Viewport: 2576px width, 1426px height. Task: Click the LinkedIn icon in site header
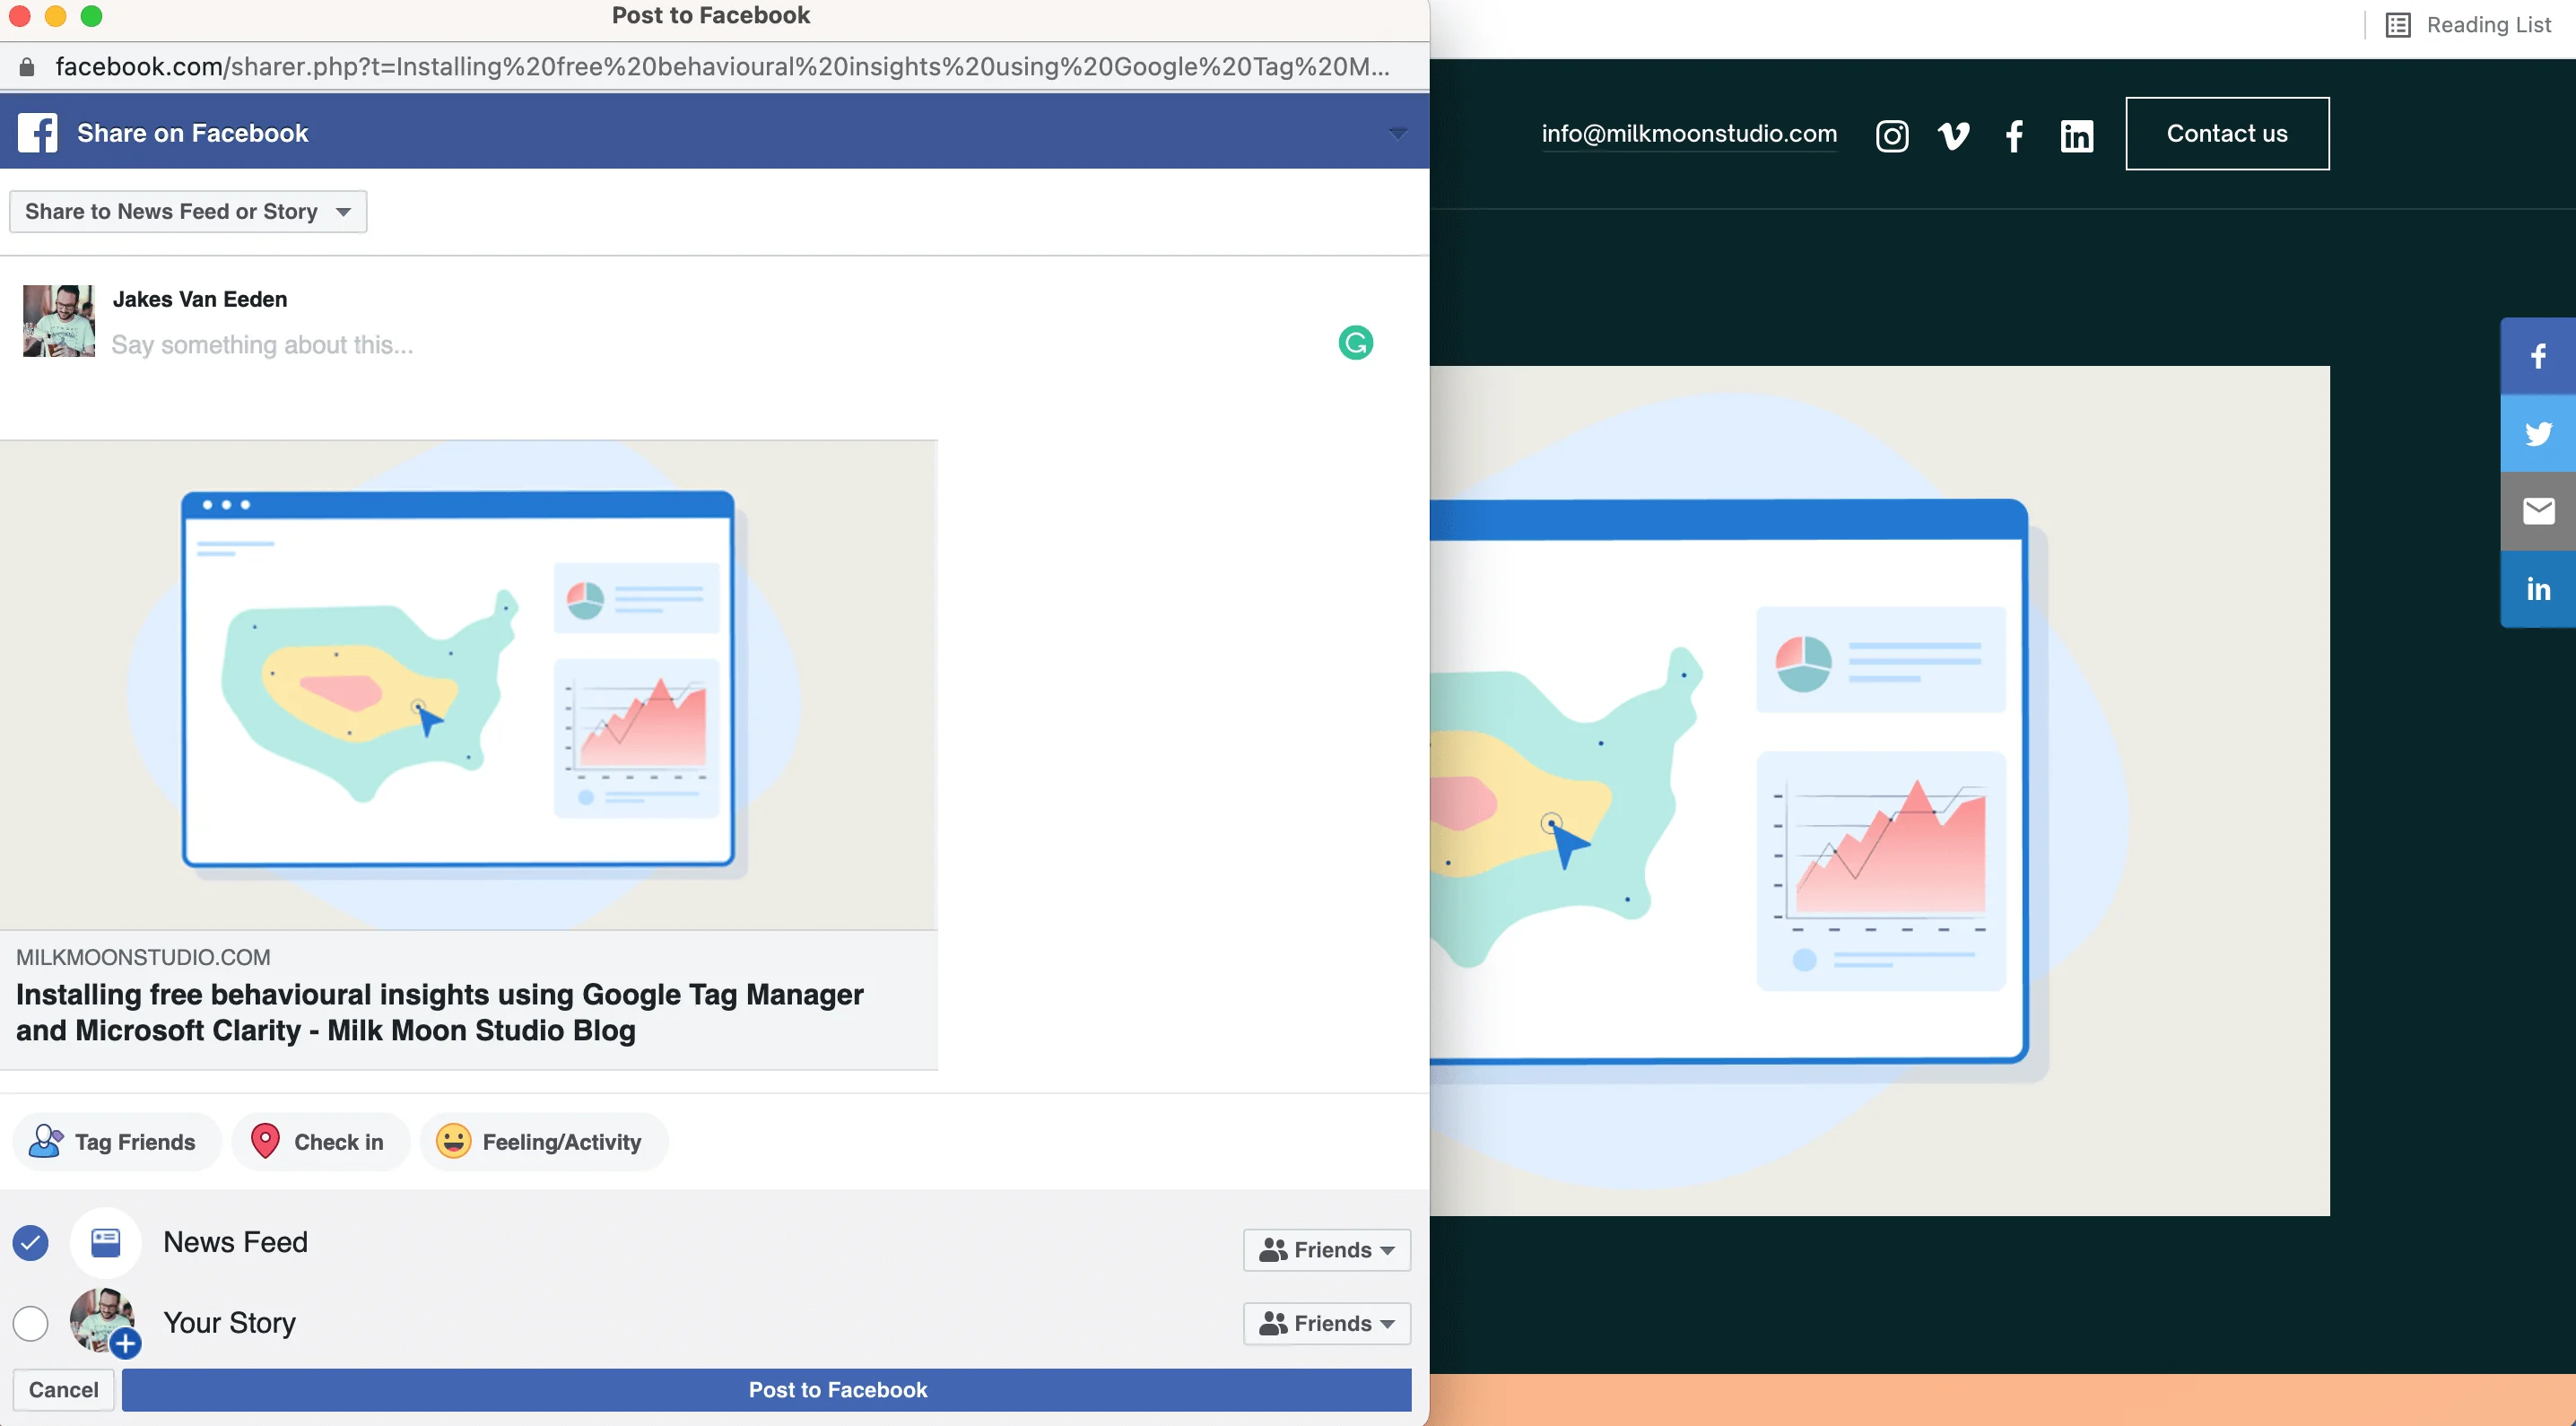(x=2076, y=135)
